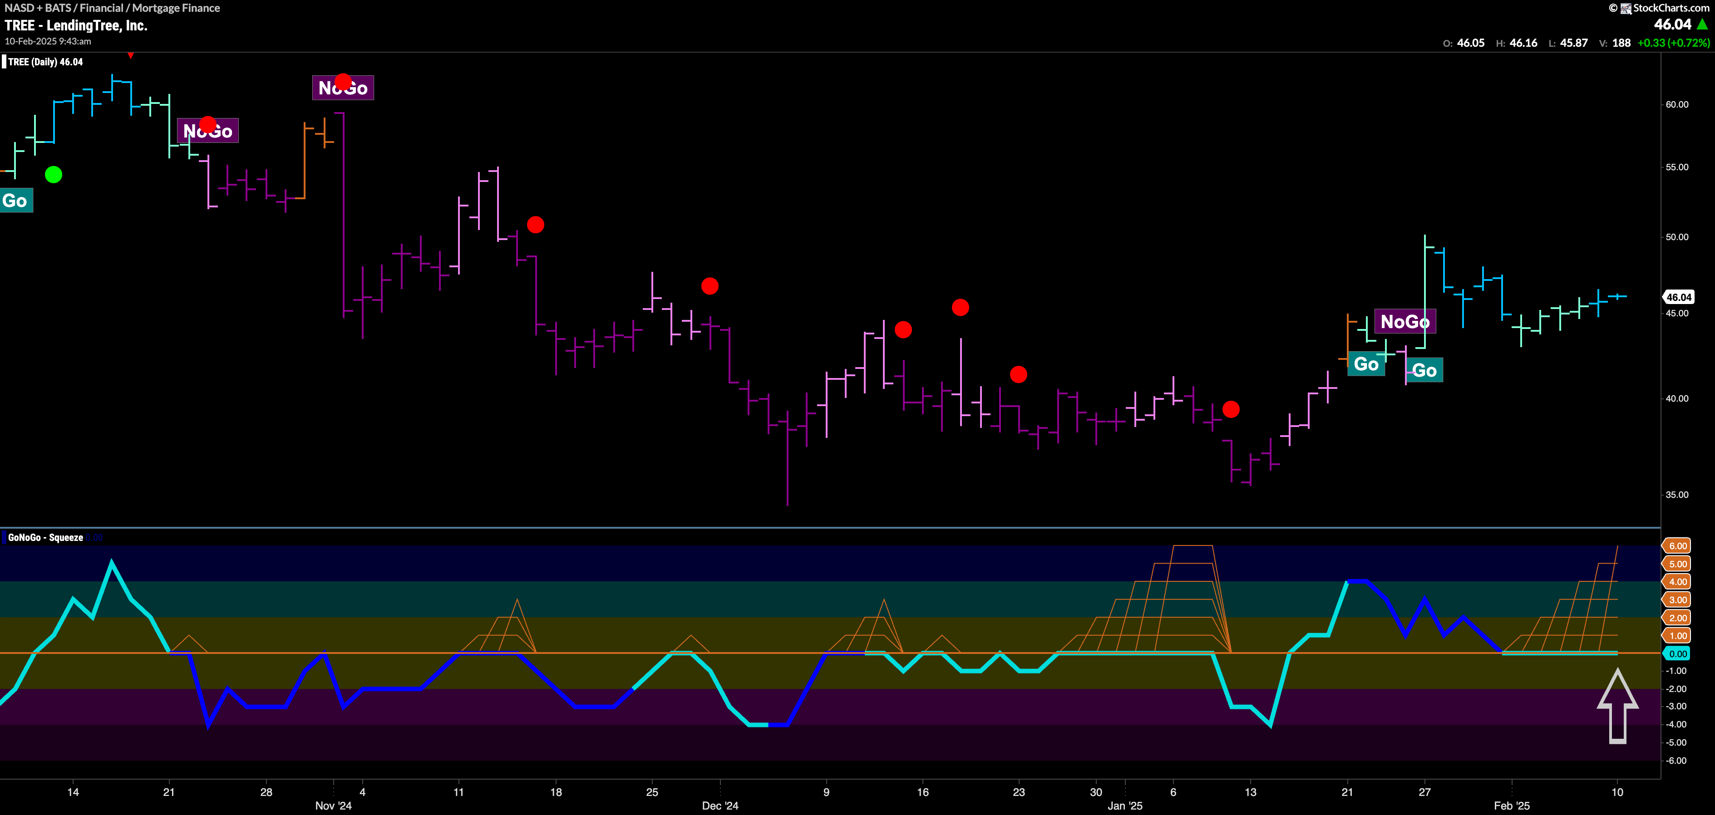The image size is (1715, 815).
Task: Click the green dot signal above the first Go label
Action: pos(53,175)
